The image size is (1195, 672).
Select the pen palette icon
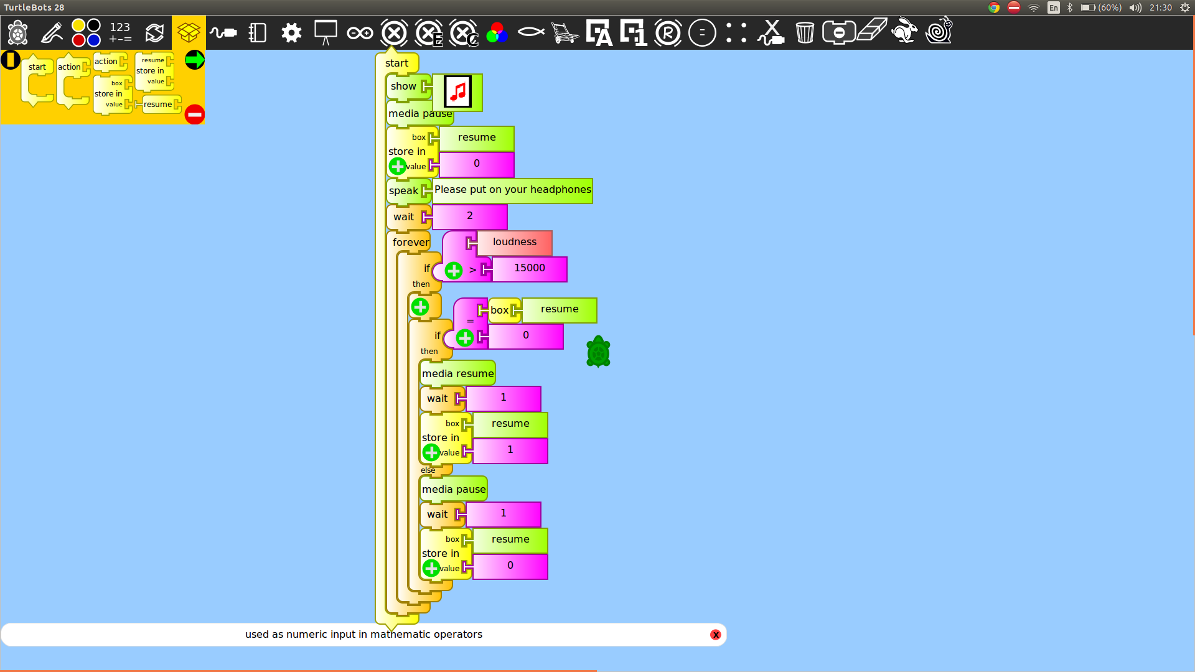pyautogui.click(x=52, y=32)
